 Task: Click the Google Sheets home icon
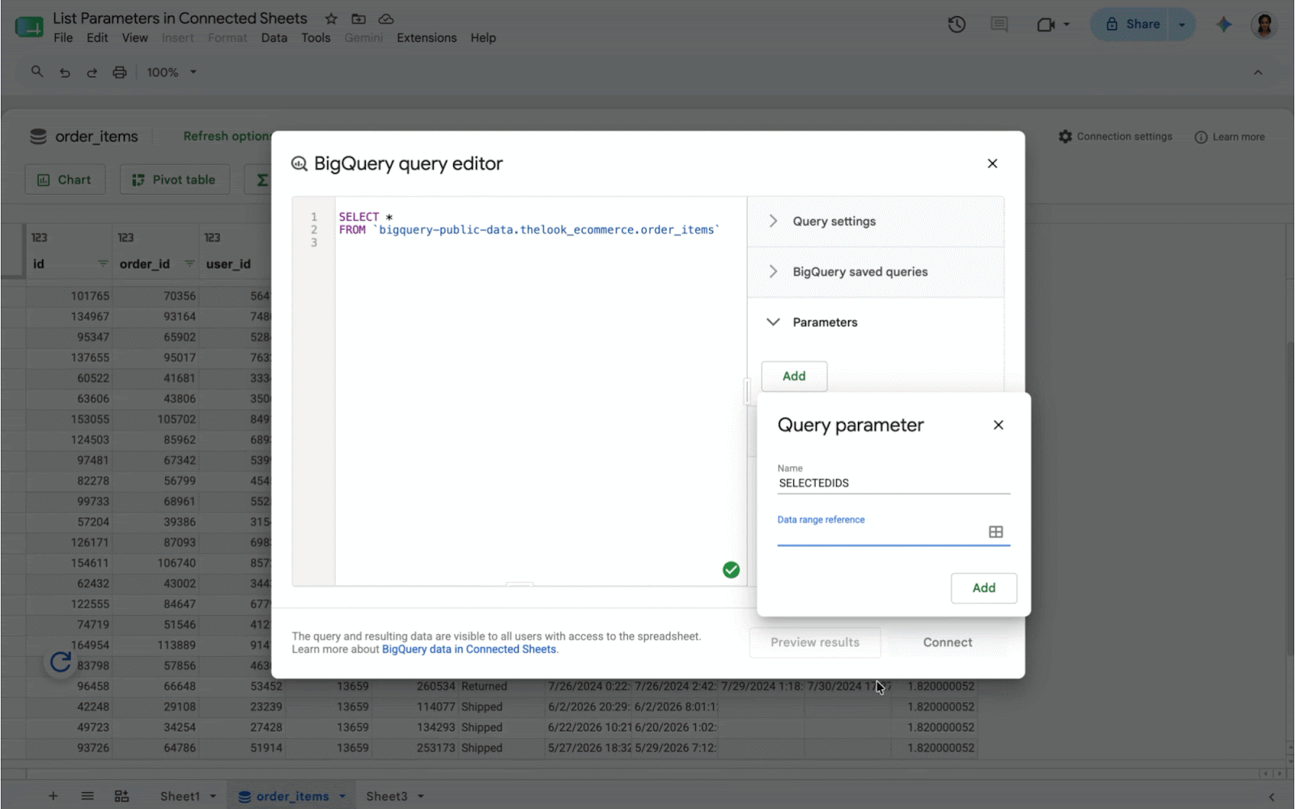click(x=29, y=27)
